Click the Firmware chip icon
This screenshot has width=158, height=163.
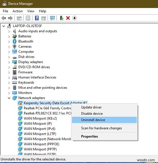pos(15,72)
